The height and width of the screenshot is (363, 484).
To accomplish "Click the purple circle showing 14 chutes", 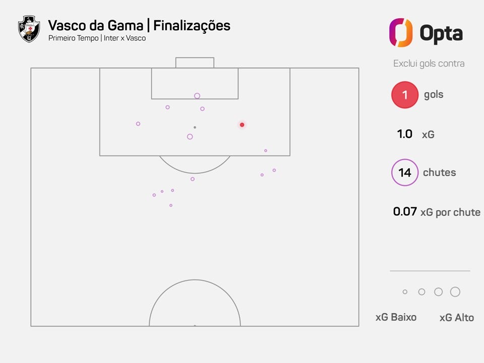I will (x=405, y=172).
